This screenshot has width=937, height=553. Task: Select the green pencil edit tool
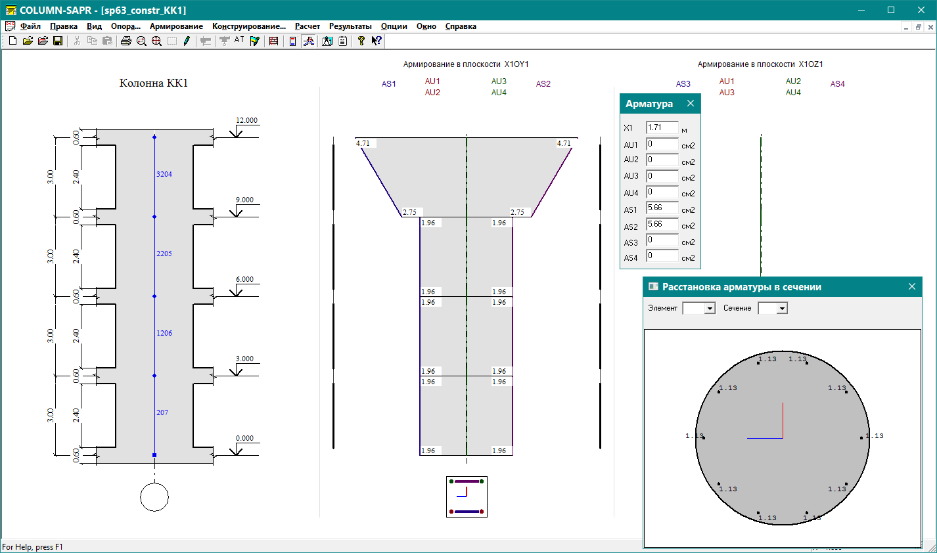tap(187, 41)
